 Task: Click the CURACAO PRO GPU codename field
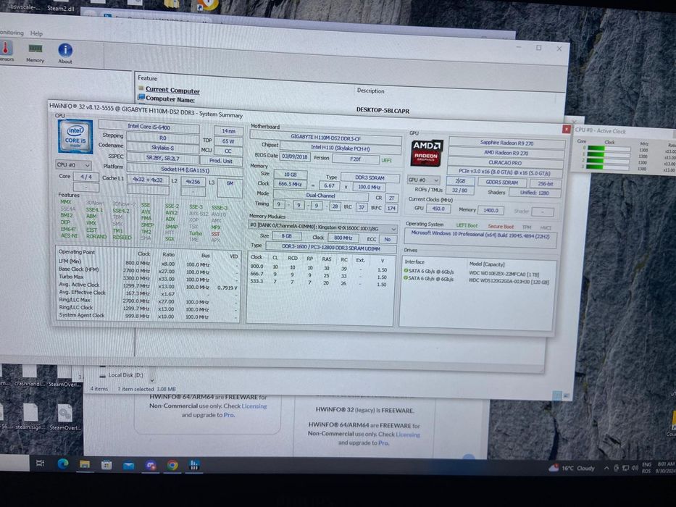point(505,163)
